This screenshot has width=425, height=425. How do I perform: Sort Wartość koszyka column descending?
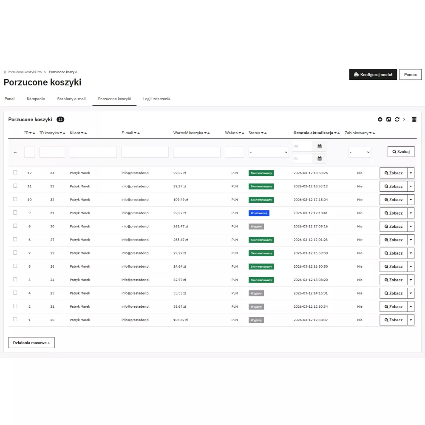pos(205,133)
